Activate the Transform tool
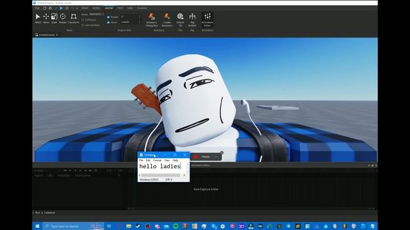This screenshot has height=230, width=410. (74, 19)
